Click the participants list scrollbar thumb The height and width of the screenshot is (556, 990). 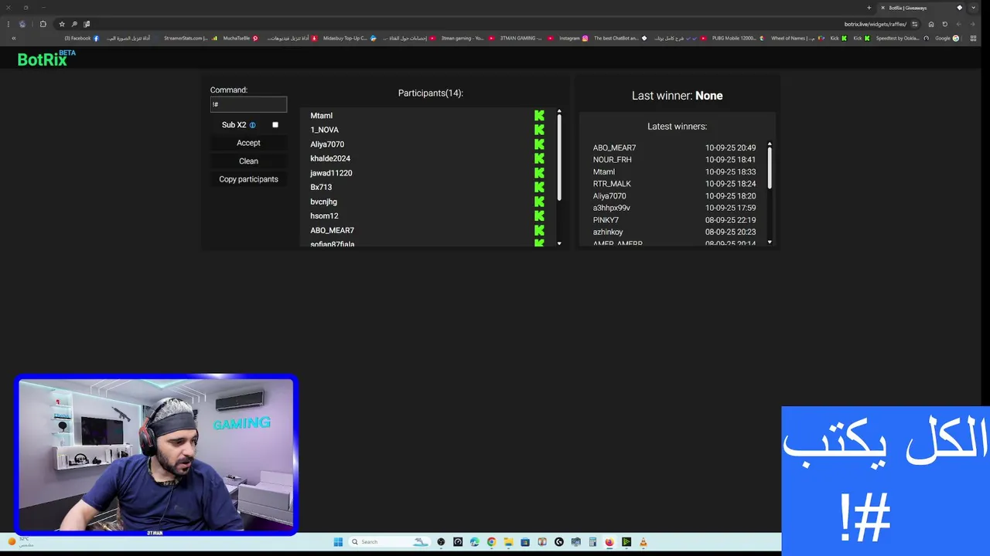(x=559, y=158)
